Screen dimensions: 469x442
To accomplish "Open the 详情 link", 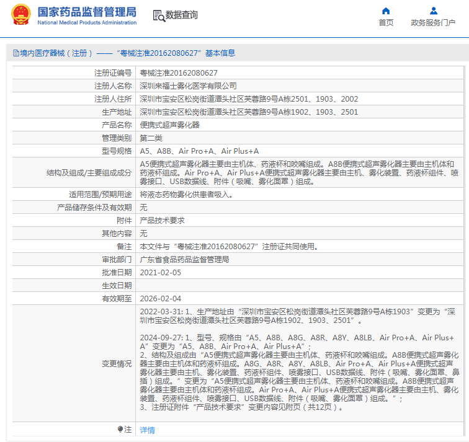I will pyautogui.click(x=147, y=430).
